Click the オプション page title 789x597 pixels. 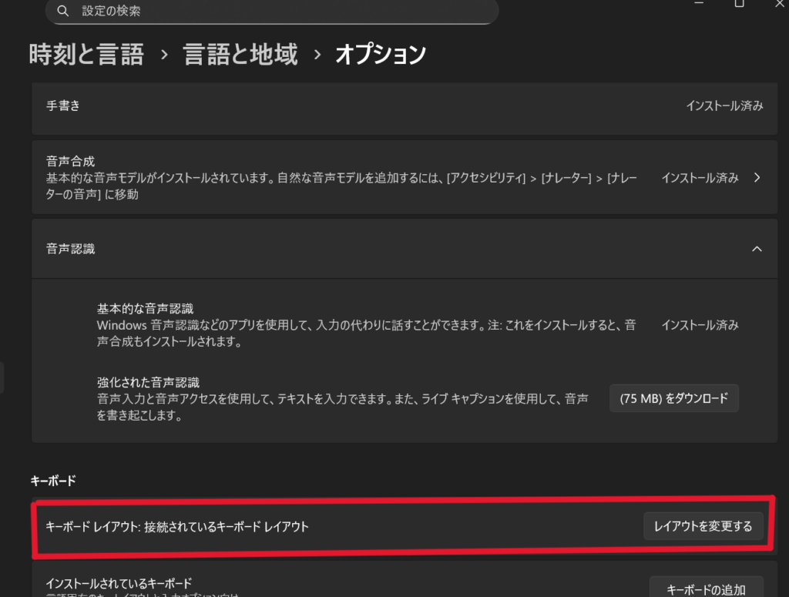pyautogui.click(x=380, y=55)
